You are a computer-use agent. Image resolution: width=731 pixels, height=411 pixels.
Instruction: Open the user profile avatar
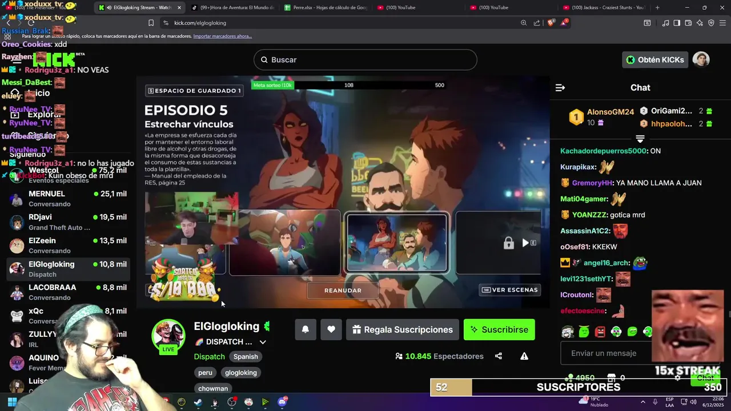(x=701, y=59)
